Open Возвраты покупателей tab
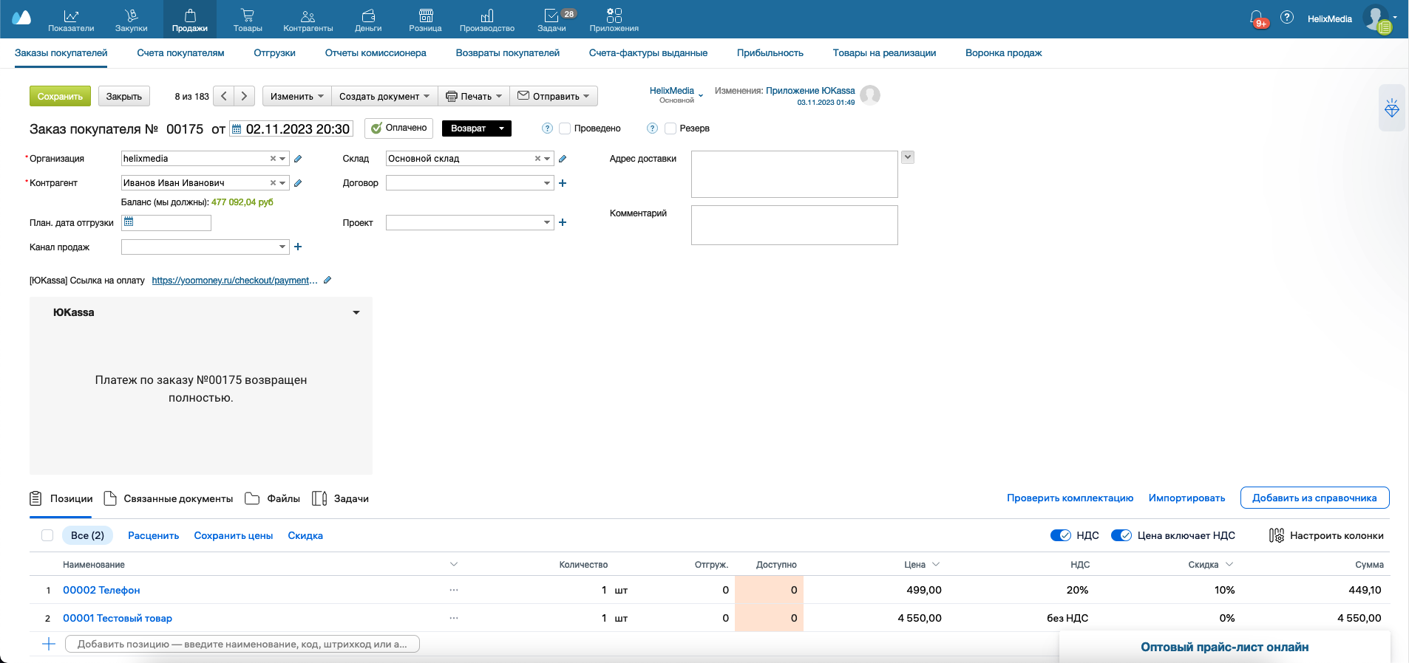The width and height of the screenshot is (1409, 663). click(508, 53)
